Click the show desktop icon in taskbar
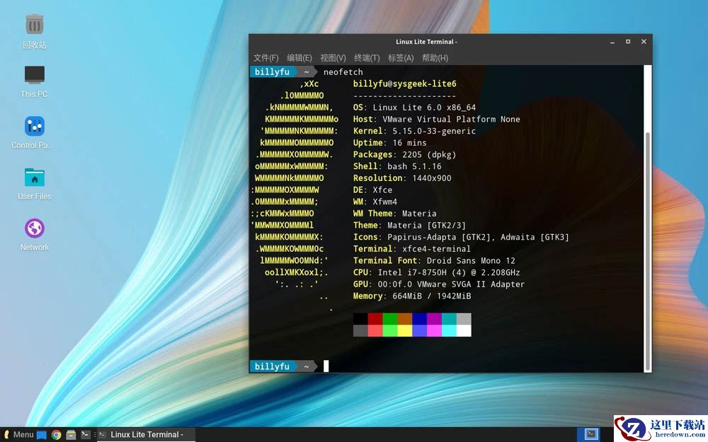Screen dimensions: 708x442 point(42,435)
